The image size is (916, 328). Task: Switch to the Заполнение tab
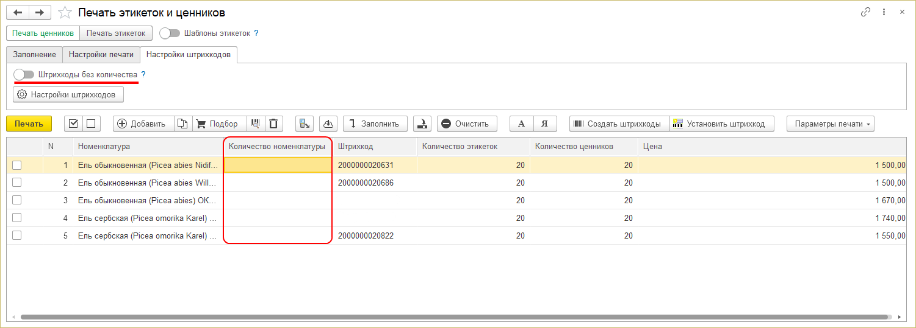[x=34, y=54]
